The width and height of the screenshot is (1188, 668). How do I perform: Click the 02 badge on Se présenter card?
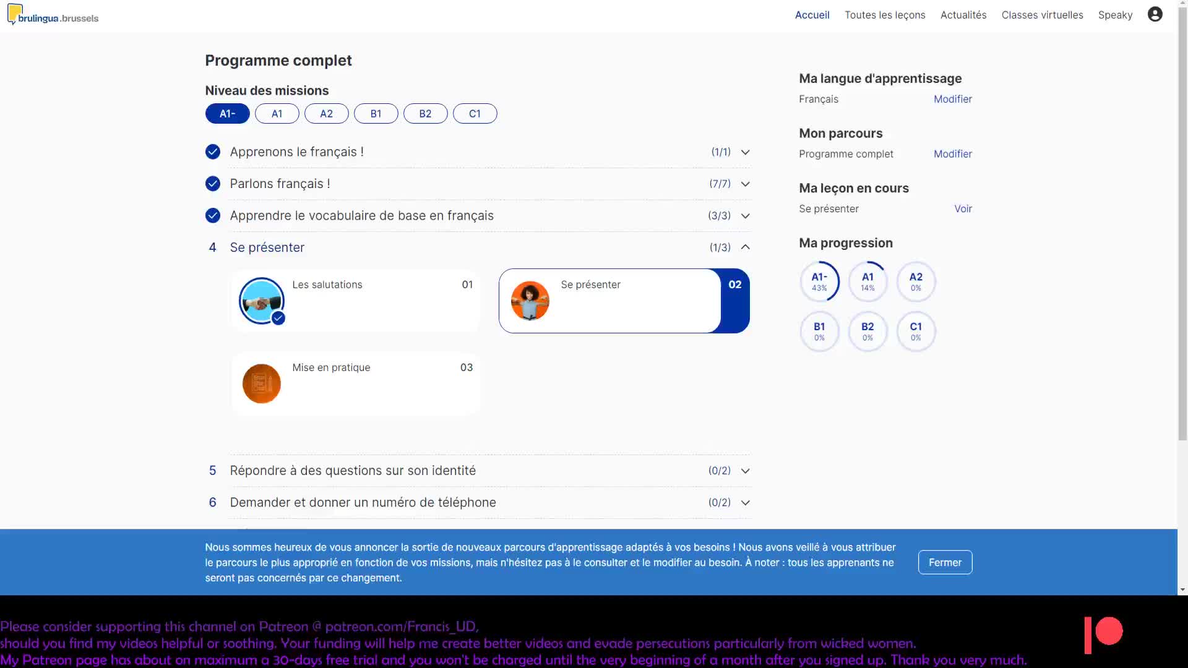pyautogui.click(x=734, y=285)
